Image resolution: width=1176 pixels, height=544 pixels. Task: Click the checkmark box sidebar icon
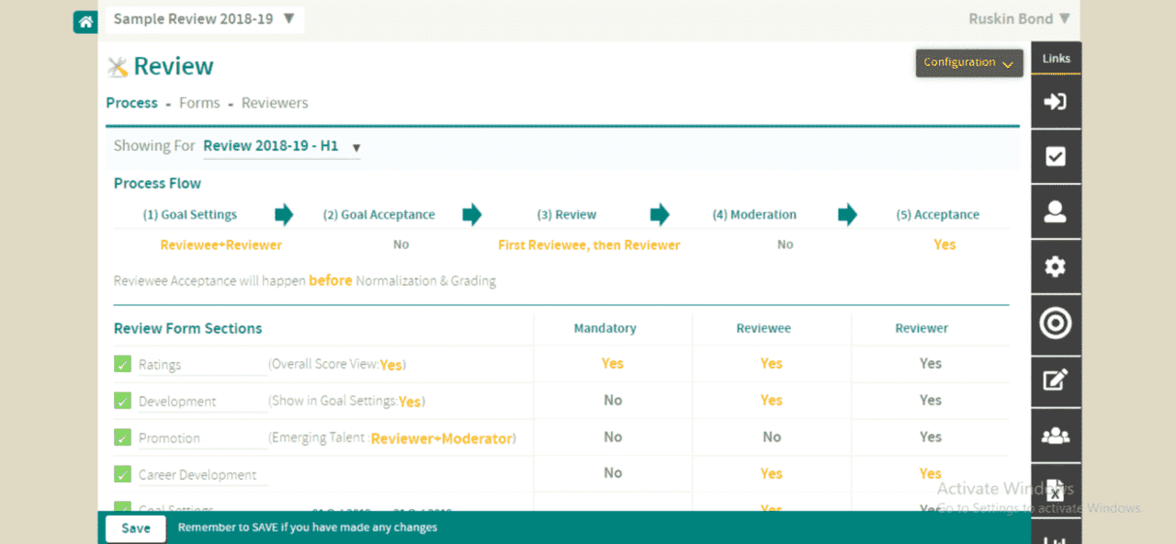[1056, 156]
